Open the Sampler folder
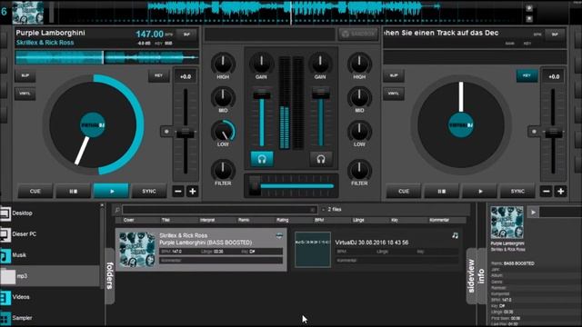Screen dimensions: 582x327 pos(22,318)
